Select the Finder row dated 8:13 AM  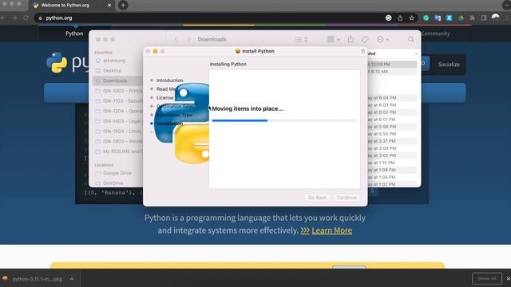[392, 72]
